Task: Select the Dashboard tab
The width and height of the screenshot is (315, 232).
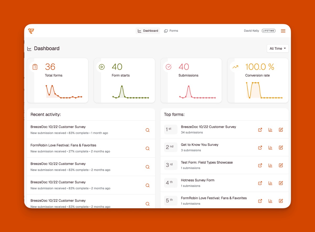Action: tap(148, 31)
